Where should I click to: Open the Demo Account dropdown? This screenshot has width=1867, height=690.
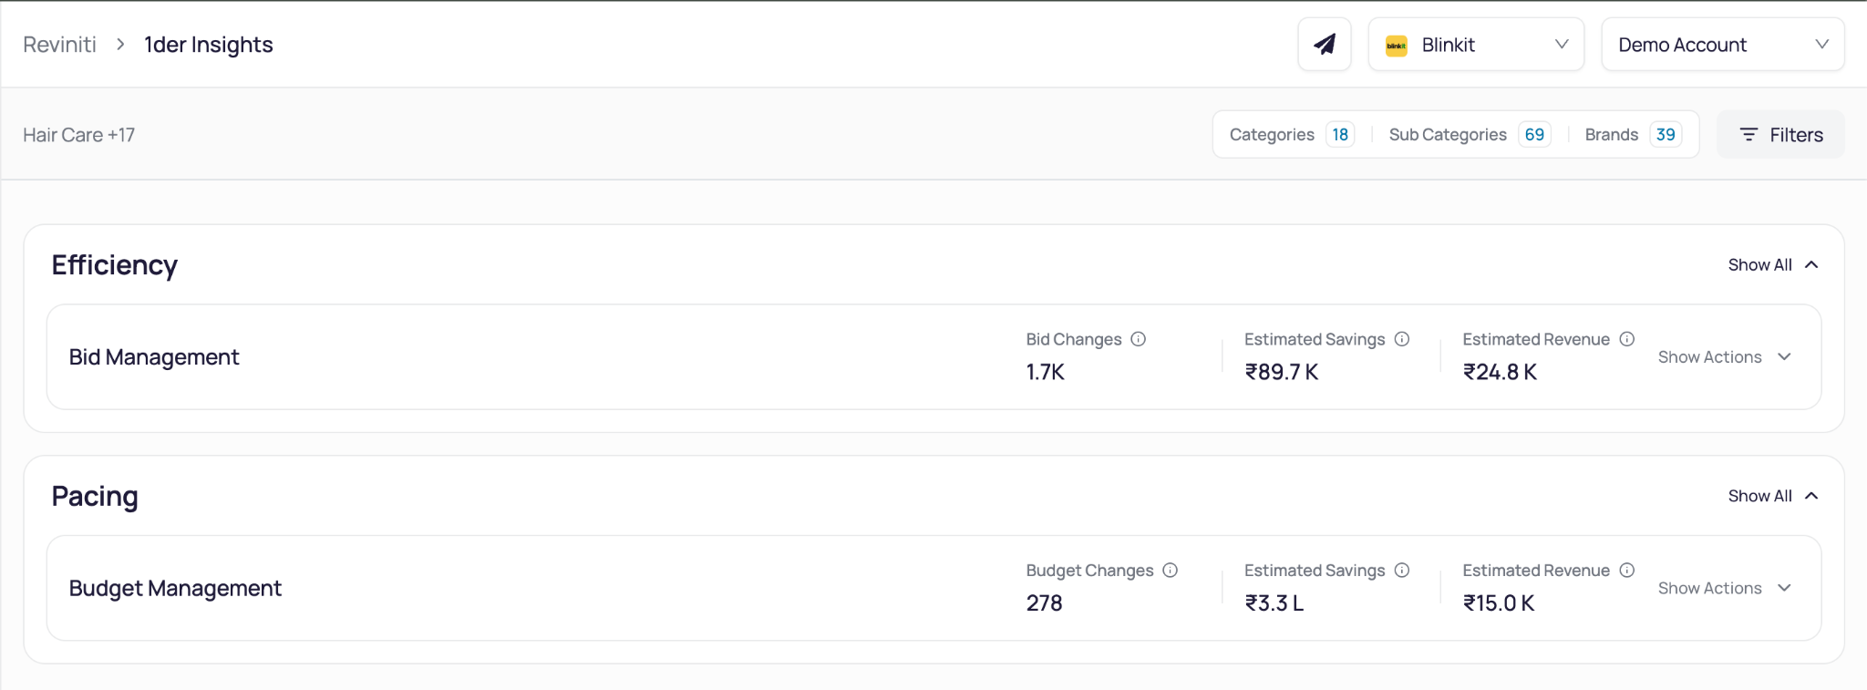1723,44
